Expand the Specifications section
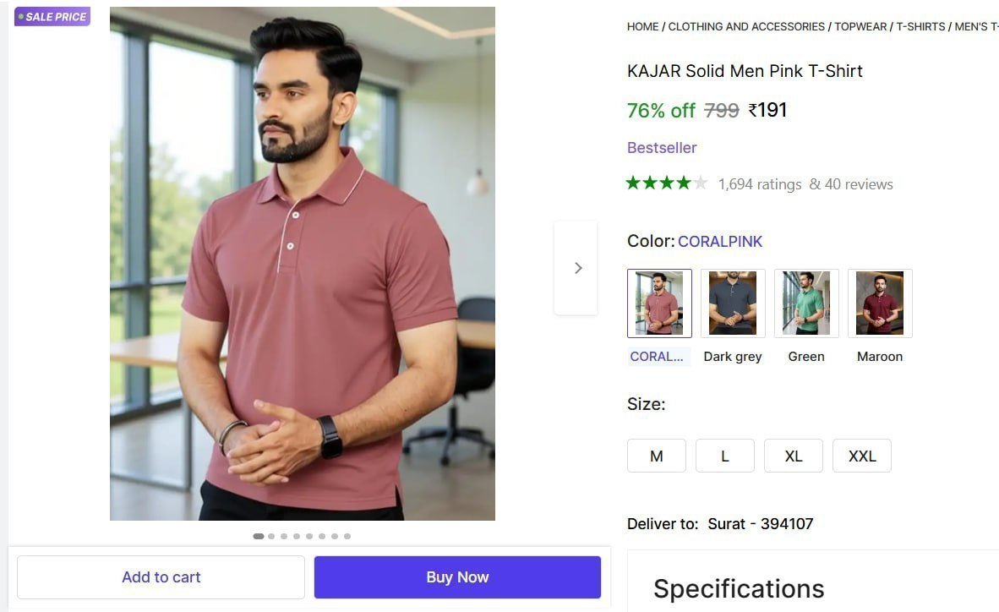This screenshot has height=612, width=999. [740, 588]
